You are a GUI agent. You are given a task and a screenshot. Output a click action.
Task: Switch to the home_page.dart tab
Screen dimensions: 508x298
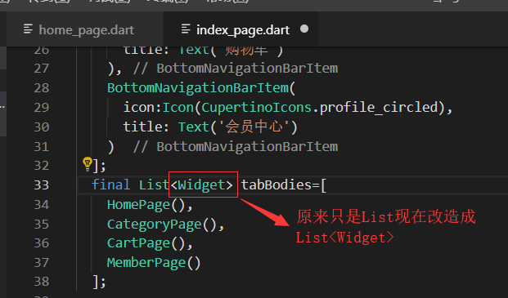coord(85,29)
